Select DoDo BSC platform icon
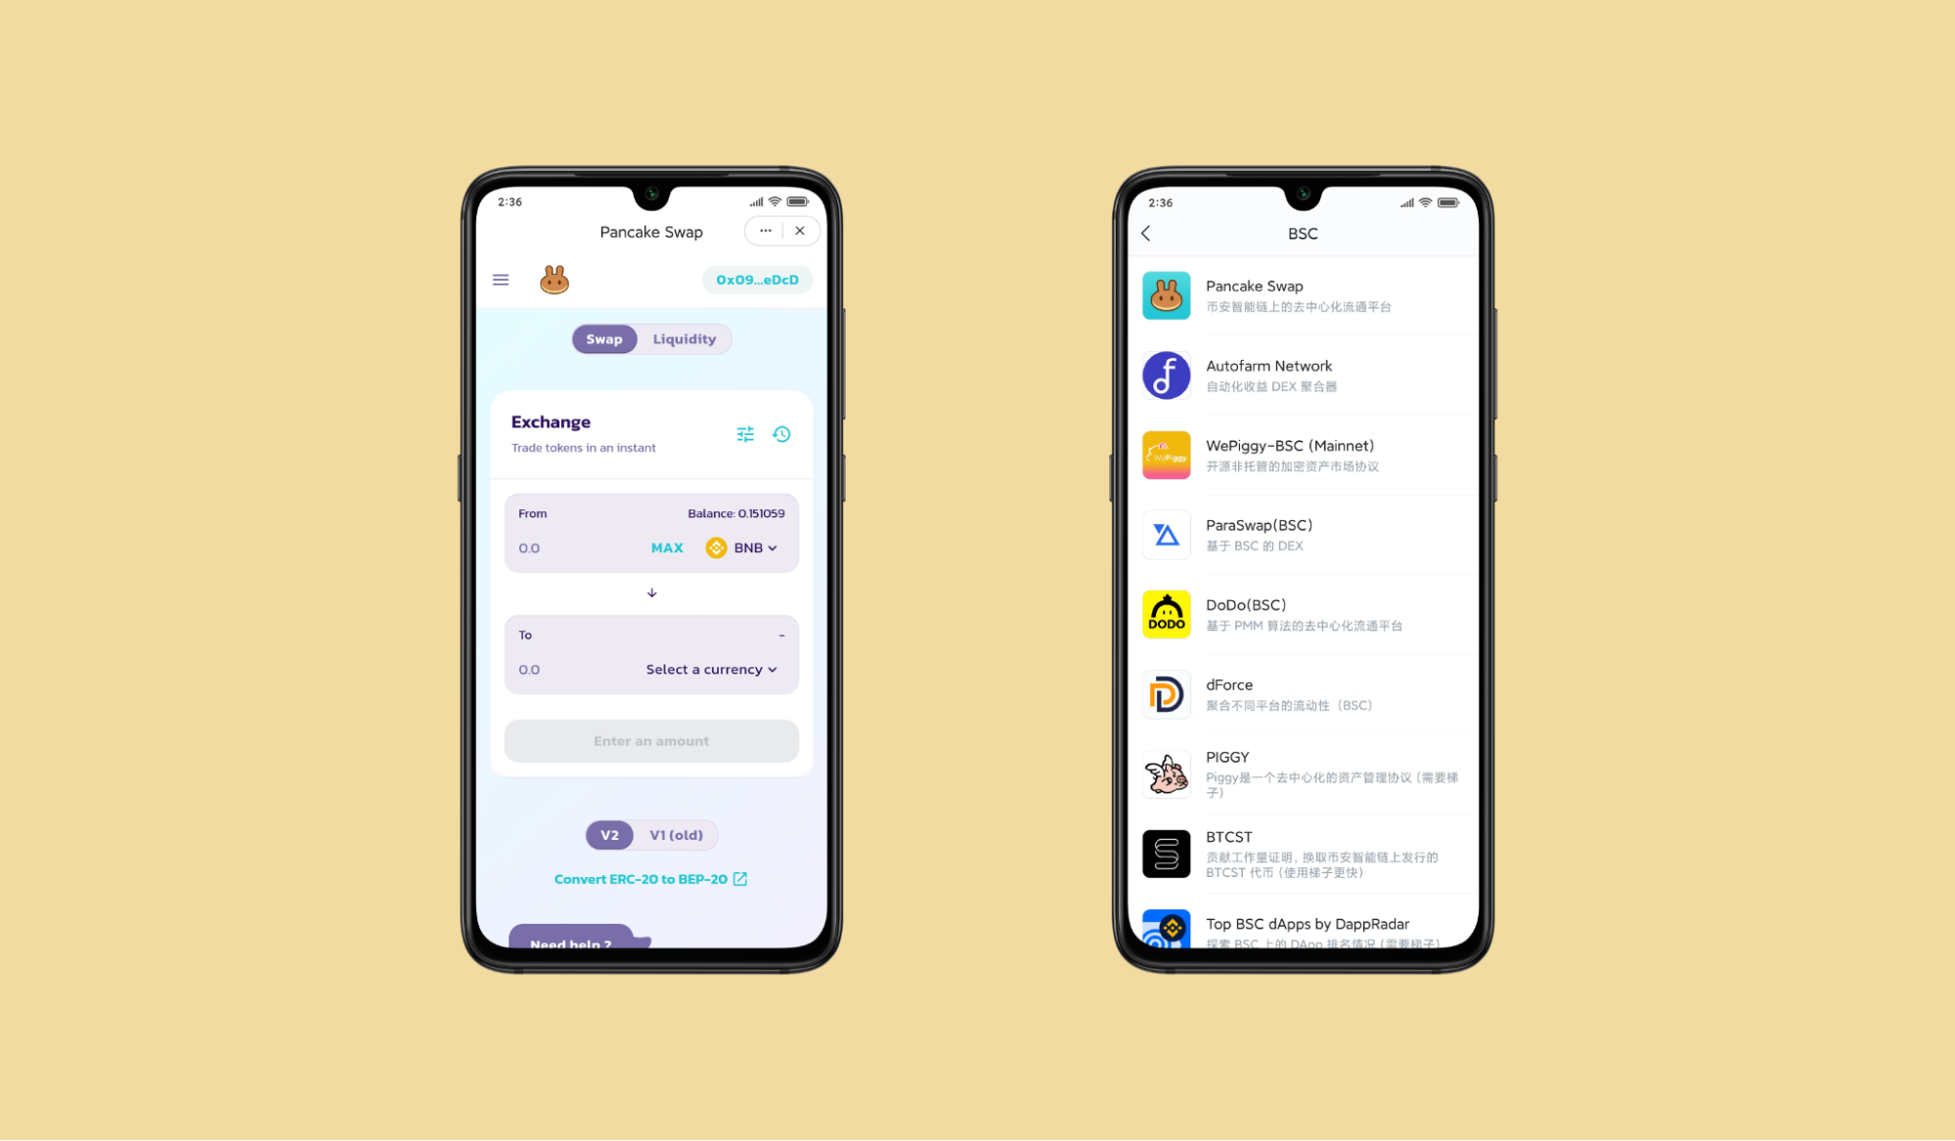This screenshot has width=1955, height=1141. click(x=1165, y=614)
